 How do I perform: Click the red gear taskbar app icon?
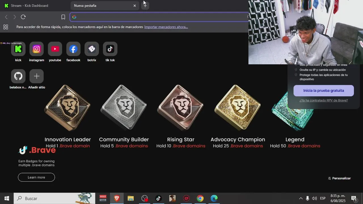point(186,198)
